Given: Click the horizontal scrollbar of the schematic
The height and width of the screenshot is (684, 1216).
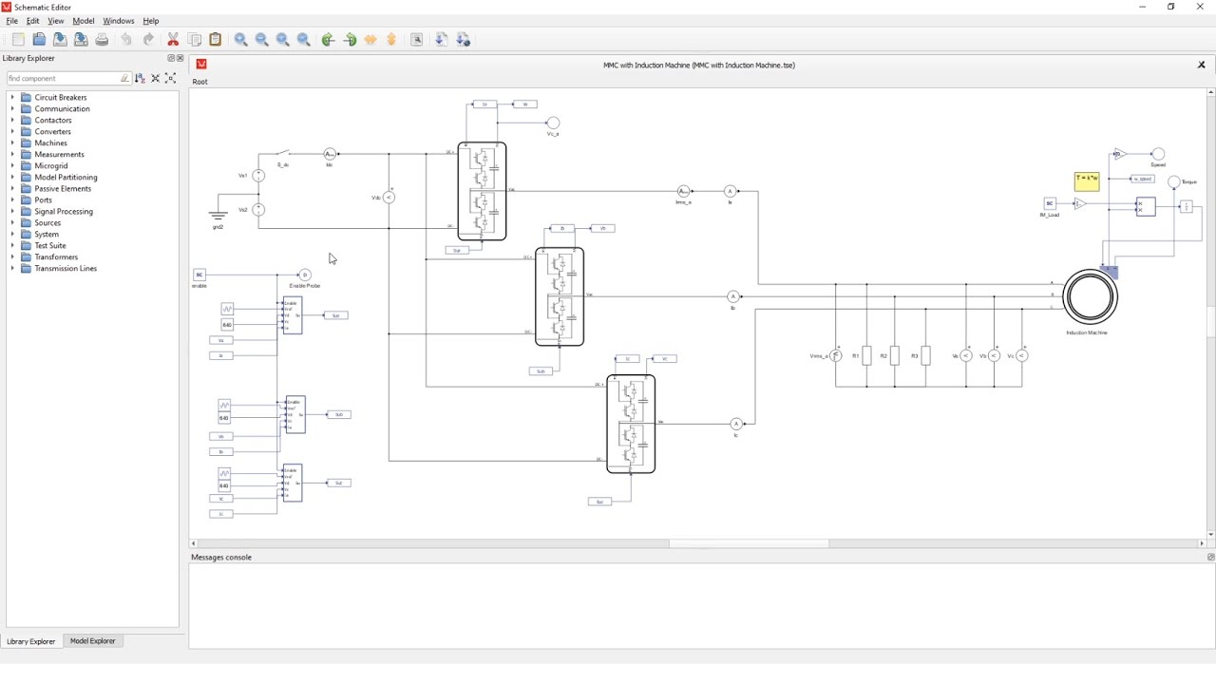Looking at the screenshot, I should tap(750, 544).
